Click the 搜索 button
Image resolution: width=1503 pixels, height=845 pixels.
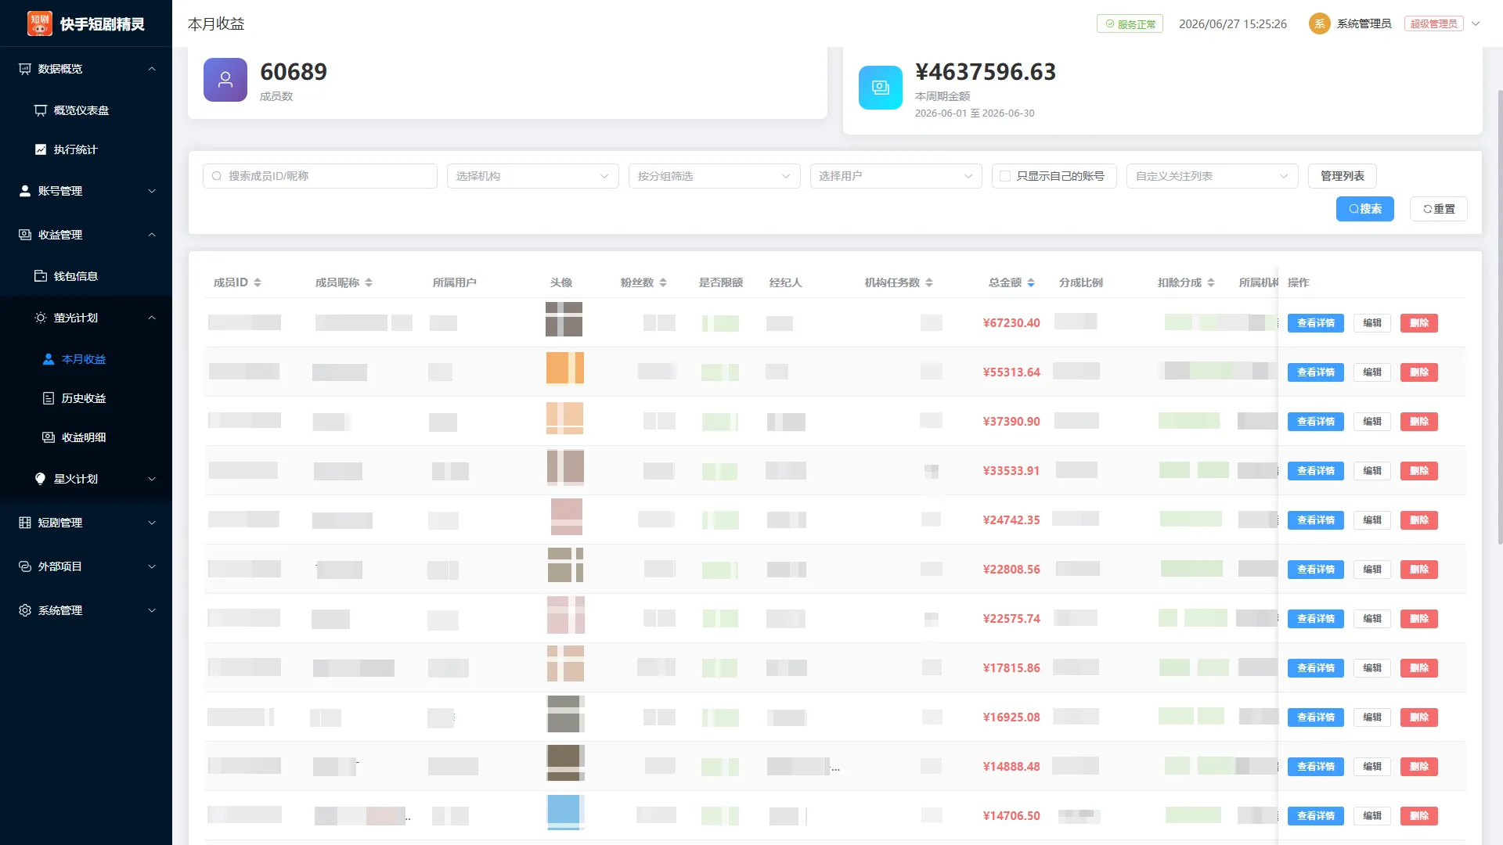click(x=1364, y=209)
